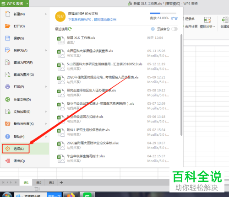Click the refresh icon beside 最近使用
The height and width of the screenshot is (197, 229).
tap(70, 29)
